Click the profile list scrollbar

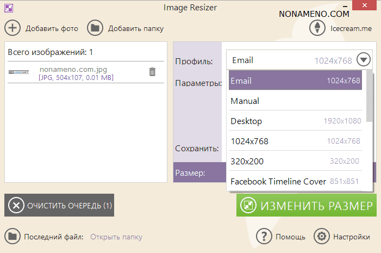370,97
